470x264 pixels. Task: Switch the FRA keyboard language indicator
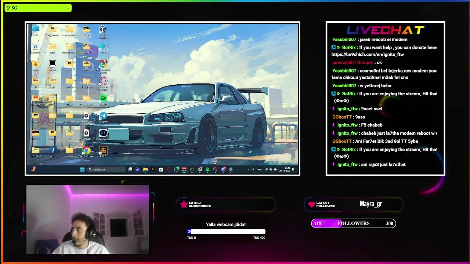pos(260,169)
